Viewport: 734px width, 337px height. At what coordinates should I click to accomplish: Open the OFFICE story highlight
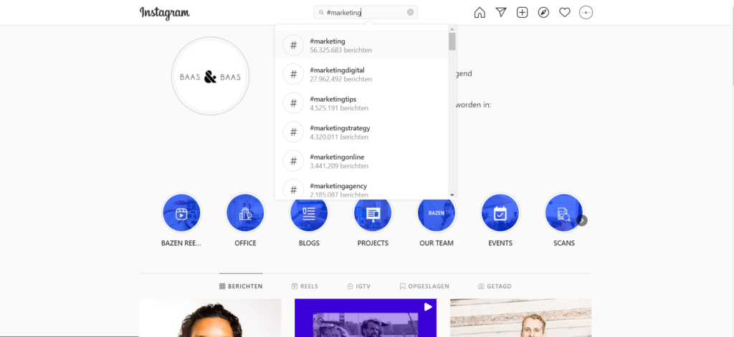coord(245,213)
